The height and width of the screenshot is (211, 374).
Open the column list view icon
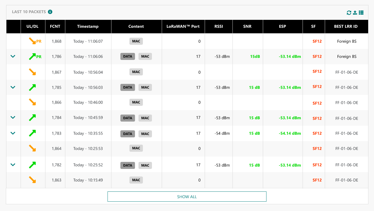(361, 13)
